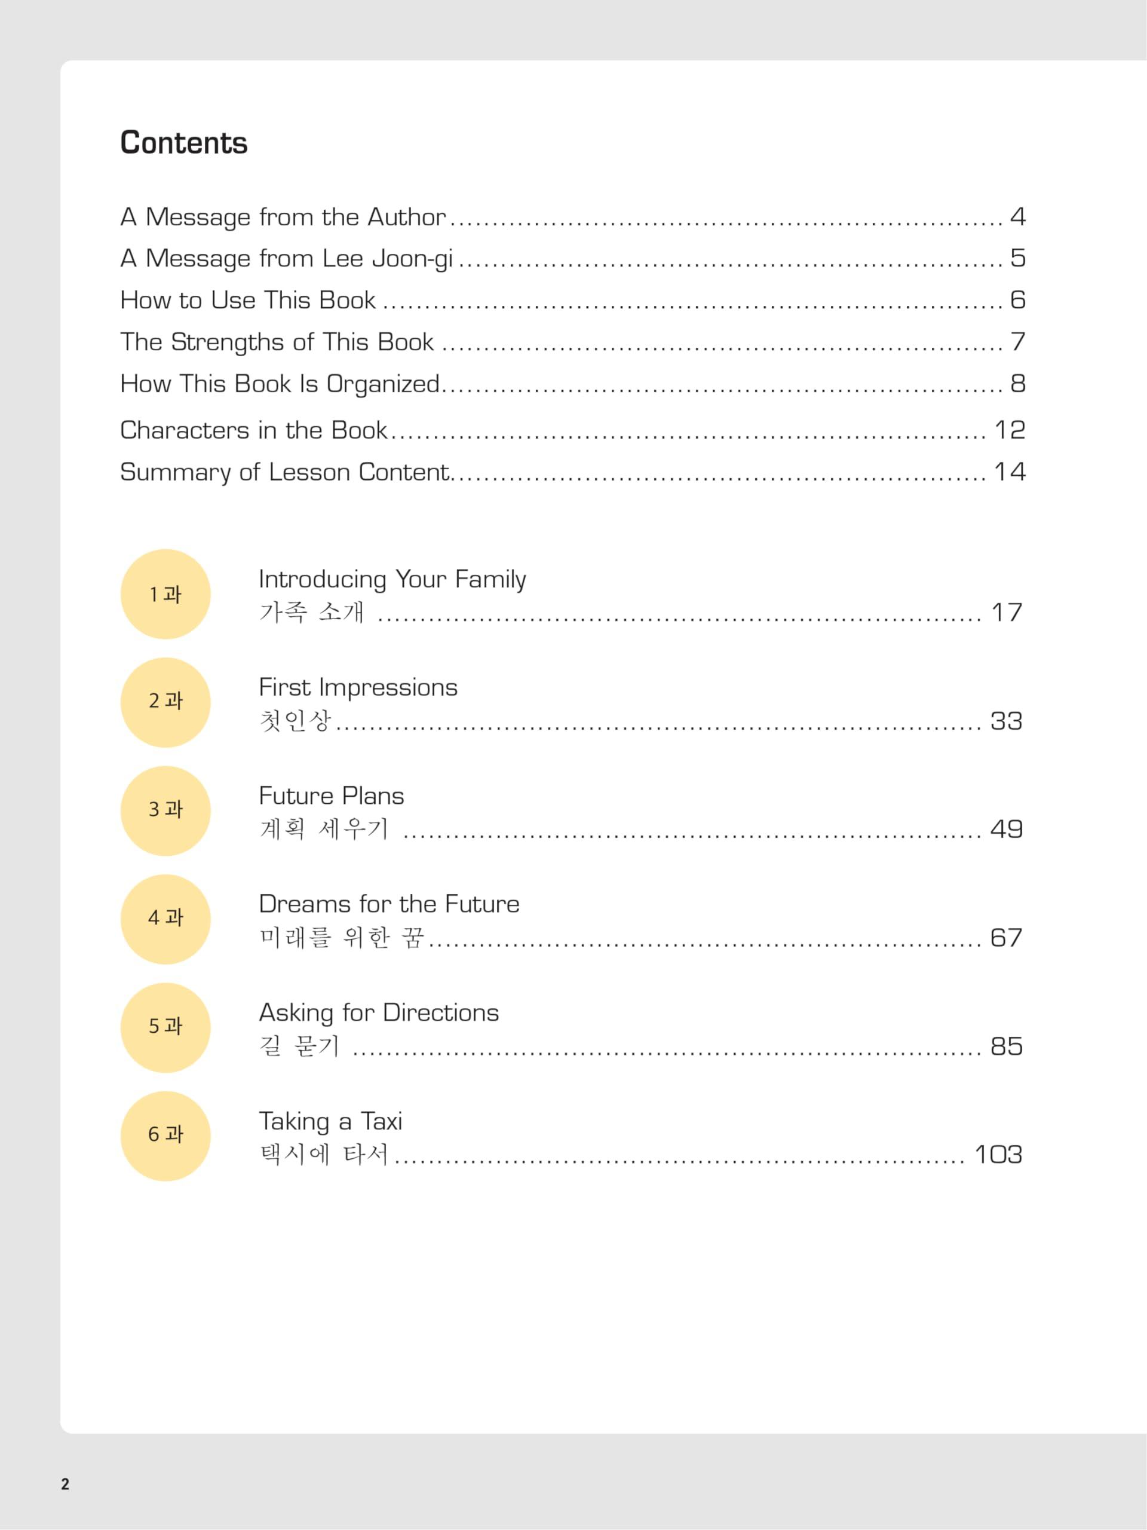Click the 1과 lesson circle badge
Image resolution: width=1147 pixels, height=1530 pixels.
click(165, 594)
